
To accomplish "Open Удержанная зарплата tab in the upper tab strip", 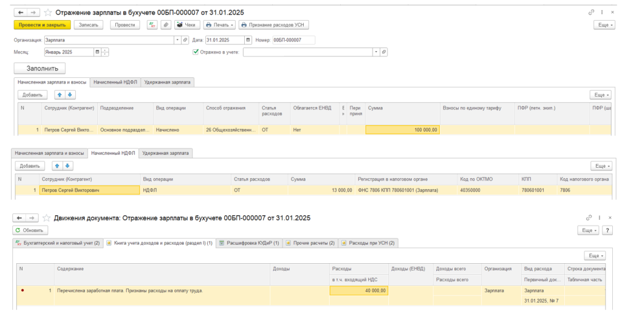I will click(167, 82).
